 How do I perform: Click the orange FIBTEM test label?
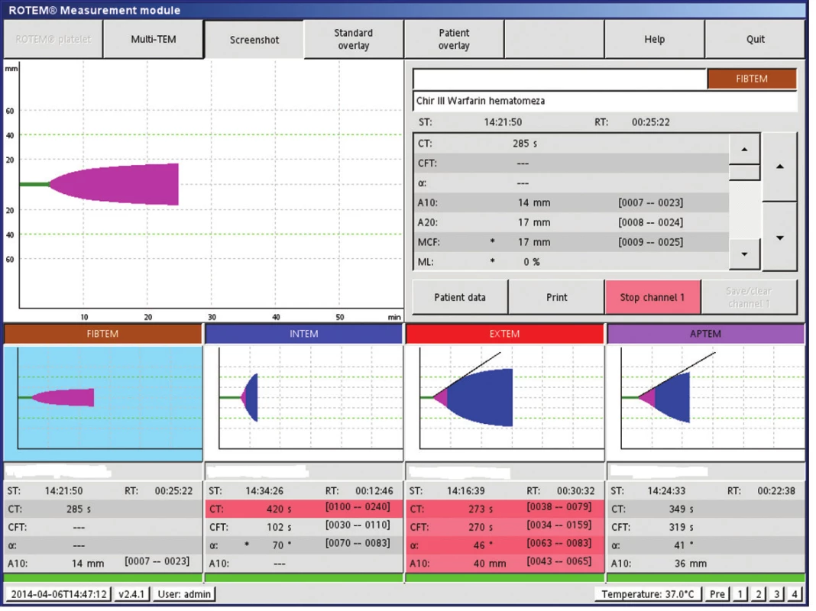(752, 79)
